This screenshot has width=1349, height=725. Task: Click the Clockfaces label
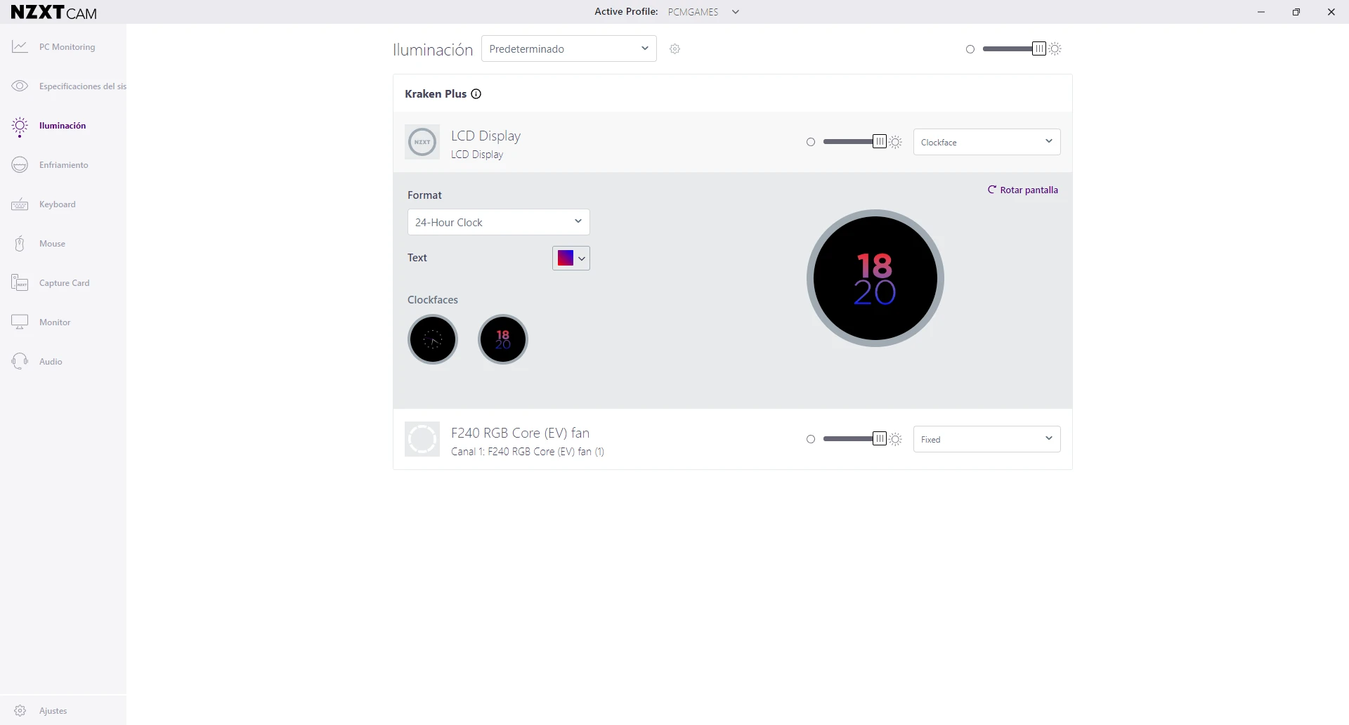433,299
